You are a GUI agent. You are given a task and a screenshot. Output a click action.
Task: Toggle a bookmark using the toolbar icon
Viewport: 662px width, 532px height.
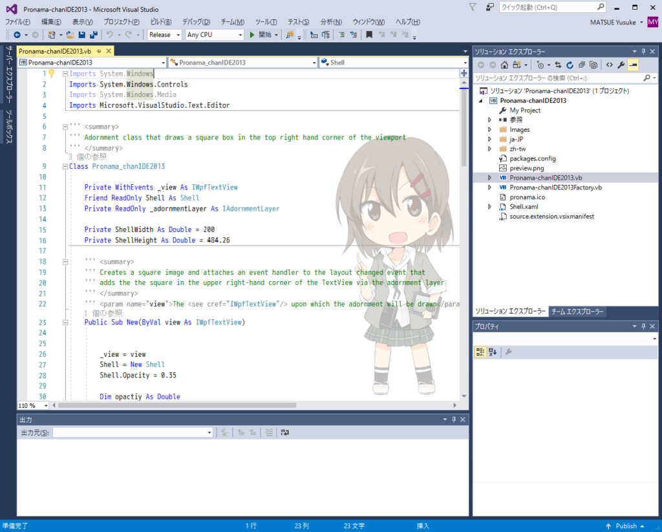[x=368, y=35]
